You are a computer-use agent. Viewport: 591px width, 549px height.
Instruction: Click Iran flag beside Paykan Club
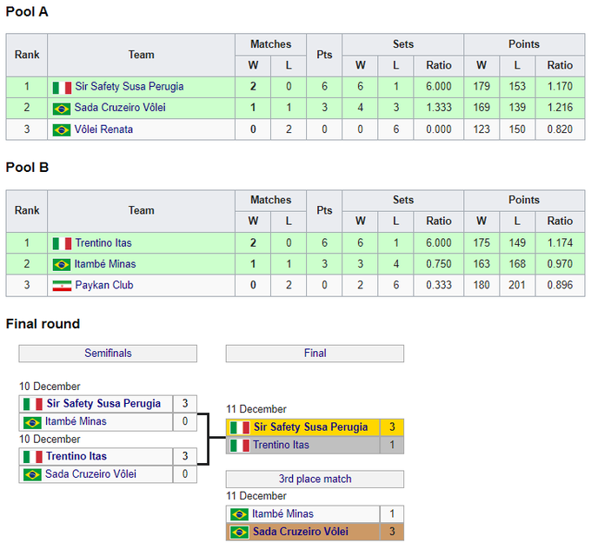point(62,285)
